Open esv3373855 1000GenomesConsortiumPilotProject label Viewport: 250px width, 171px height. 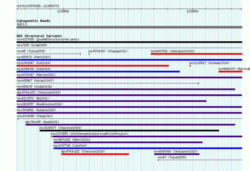[x=90, y=134]
